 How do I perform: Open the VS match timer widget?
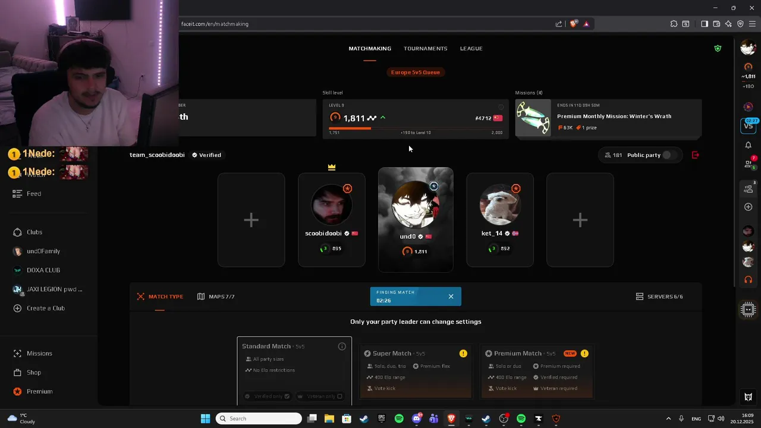(749, 125)
